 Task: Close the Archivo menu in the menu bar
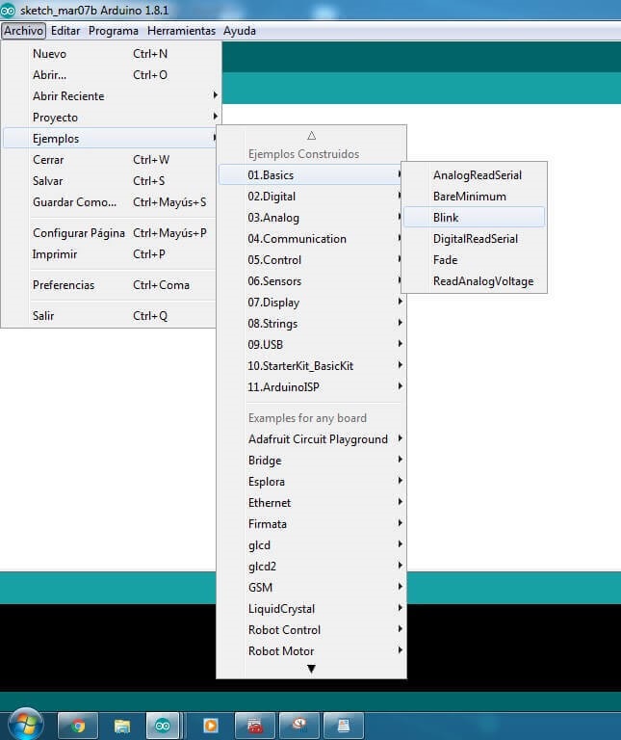[x=23, y=31]
